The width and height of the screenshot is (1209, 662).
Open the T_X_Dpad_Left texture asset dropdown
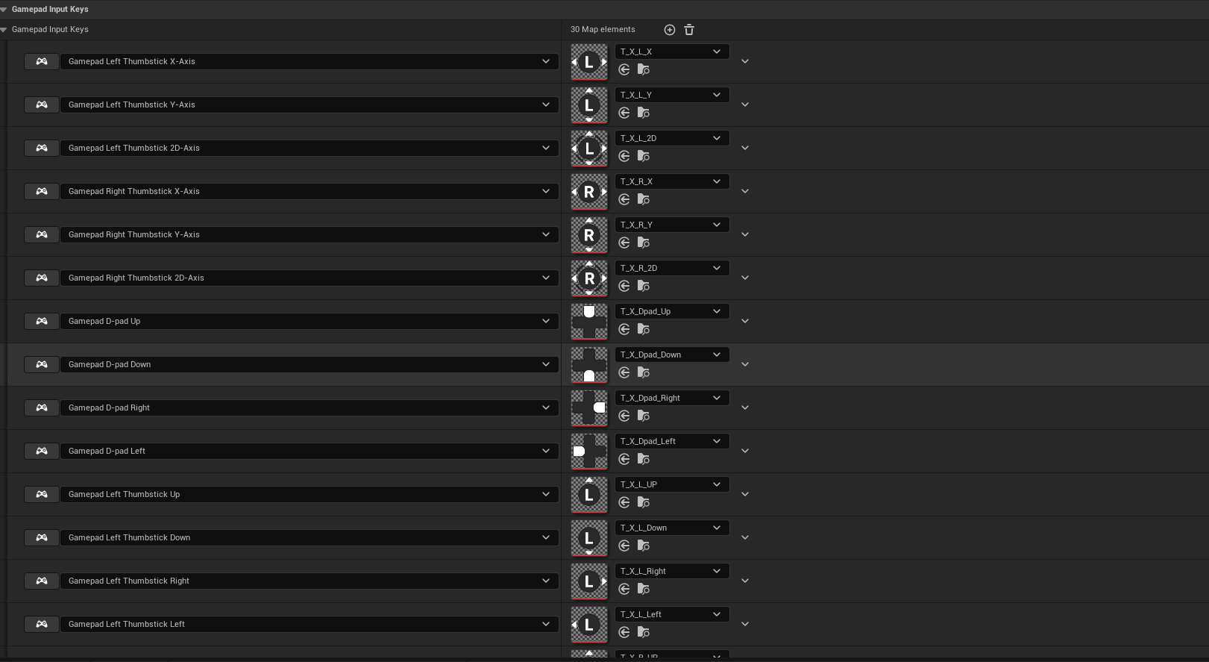(672, 441)
